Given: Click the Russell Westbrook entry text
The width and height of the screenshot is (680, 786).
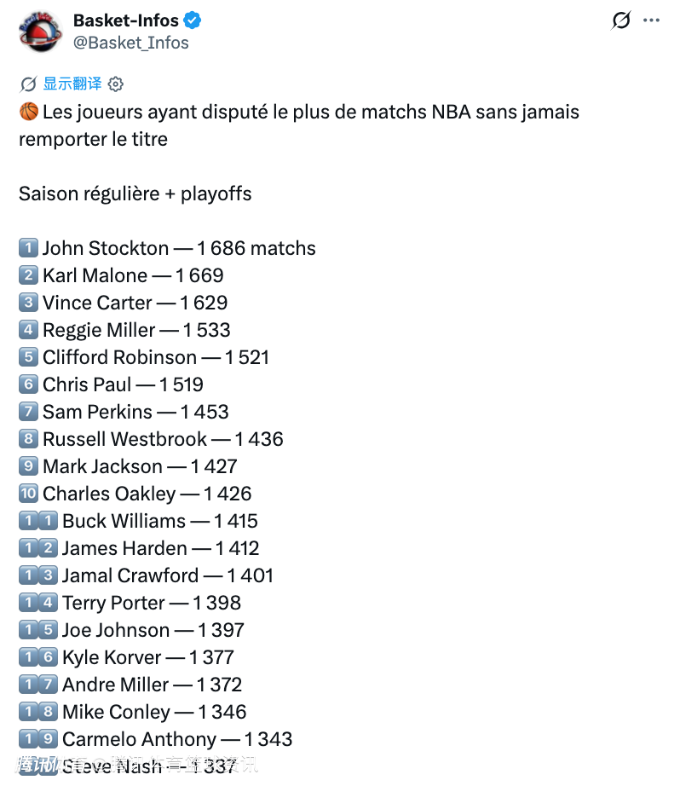Looking at the screenshot, I should tap(163, 439).
